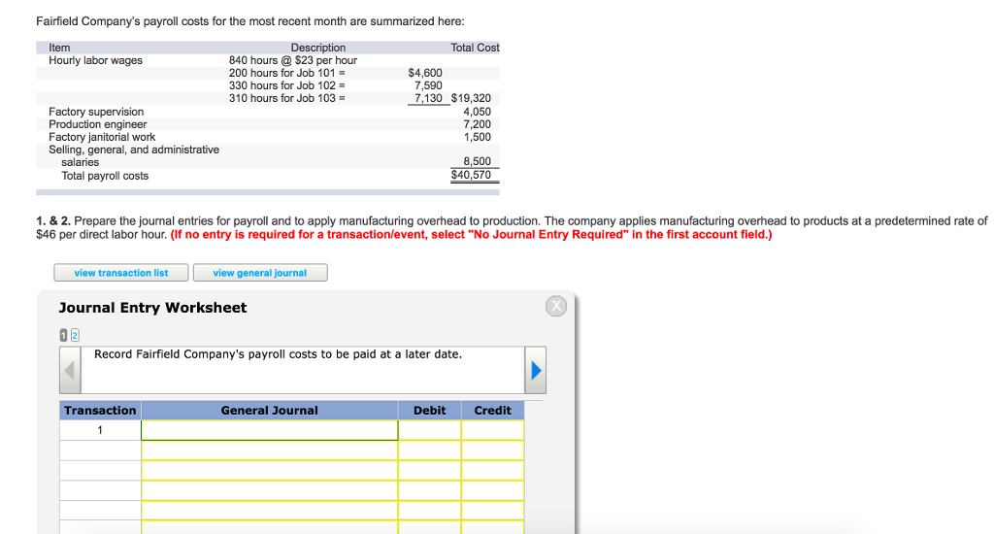Click the fifth row Credit cell
The height and width of the screenshot is (534, 994).
point(492,511)
